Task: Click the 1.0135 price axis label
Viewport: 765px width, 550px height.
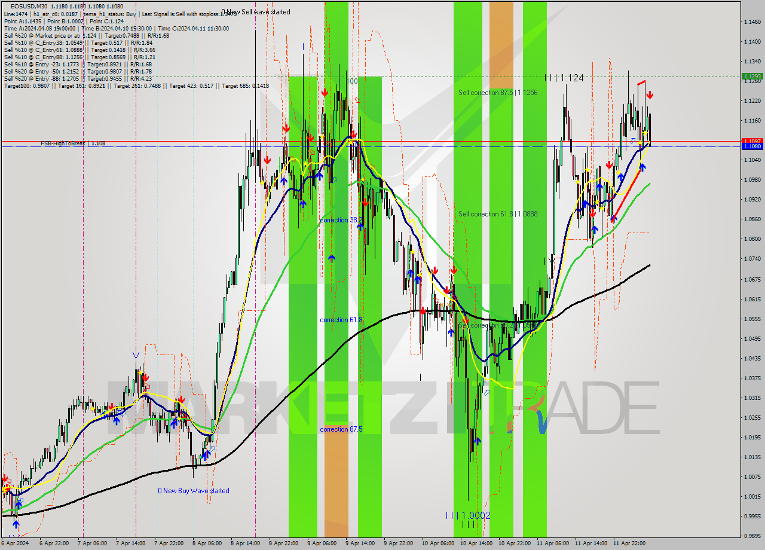Action: [752, 457]
